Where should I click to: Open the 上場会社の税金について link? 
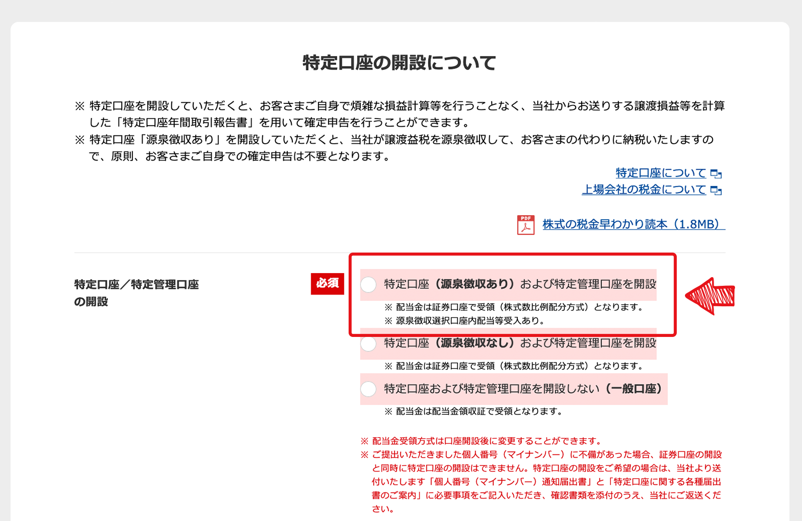pos(644,190)
